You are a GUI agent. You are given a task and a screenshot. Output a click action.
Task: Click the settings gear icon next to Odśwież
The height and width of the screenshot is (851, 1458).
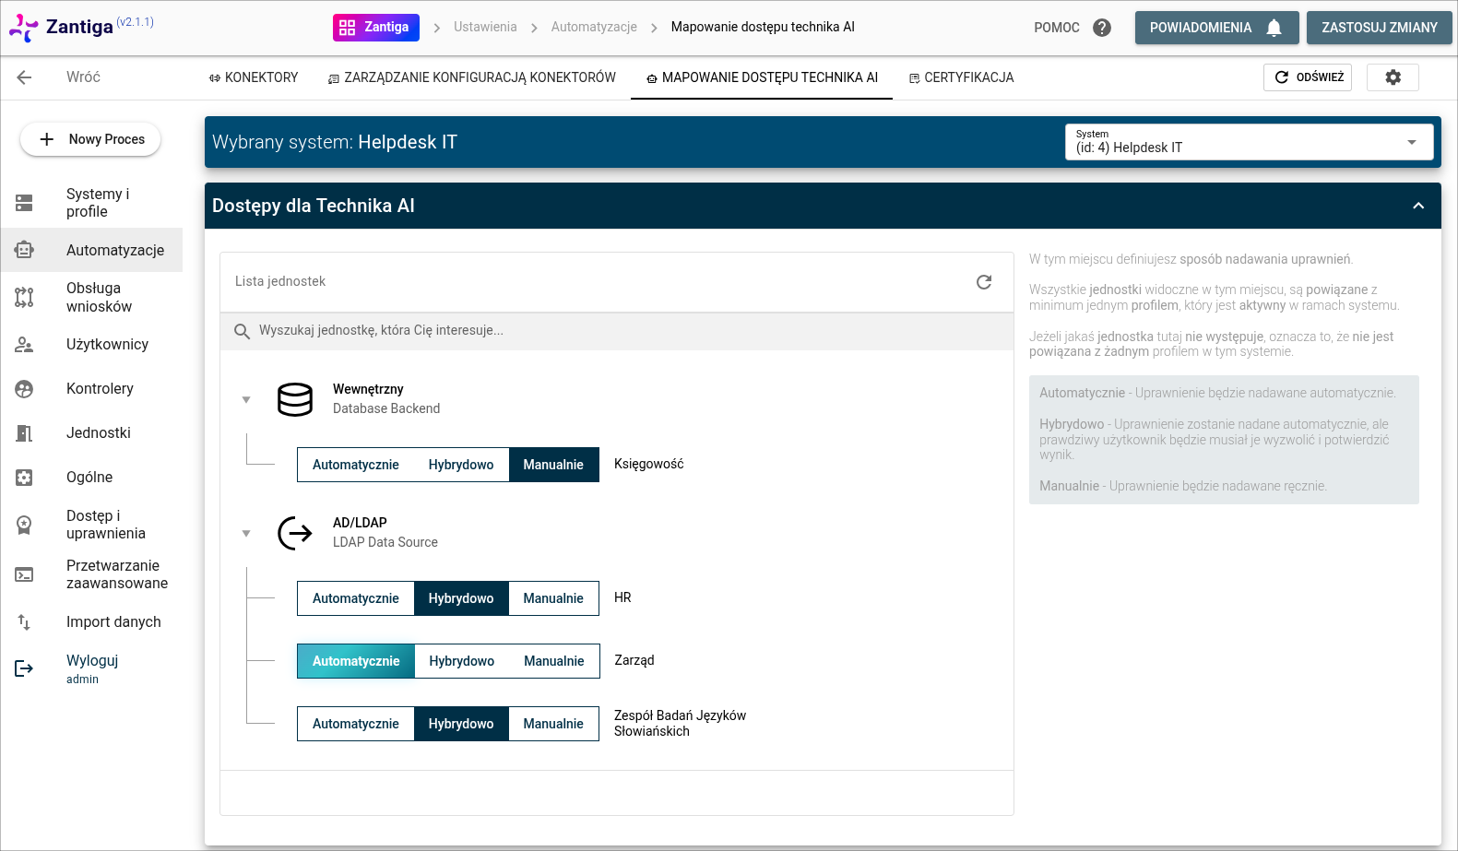coord(1393,77)
